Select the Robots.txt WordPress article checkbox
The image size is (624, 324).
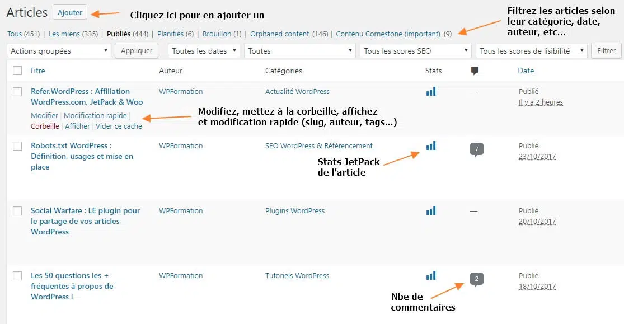pos(17,146)
